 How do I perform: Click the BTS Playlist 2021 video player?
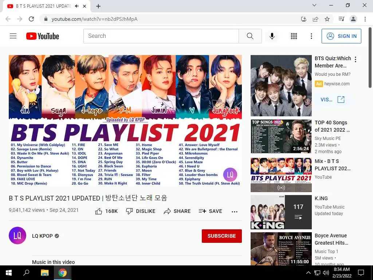point(125,120)
